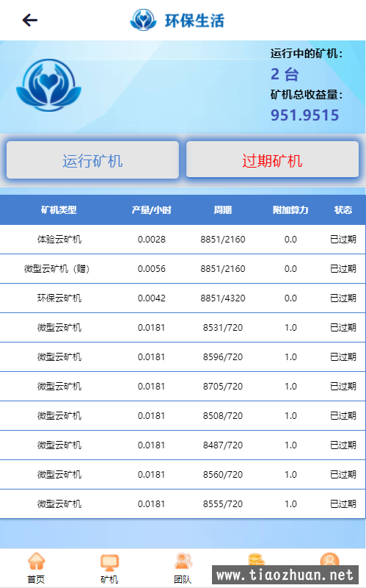Click the 周期 column header
Image resolution: width=366 pixels, height=588 pixels.
[x=223, y=209]
